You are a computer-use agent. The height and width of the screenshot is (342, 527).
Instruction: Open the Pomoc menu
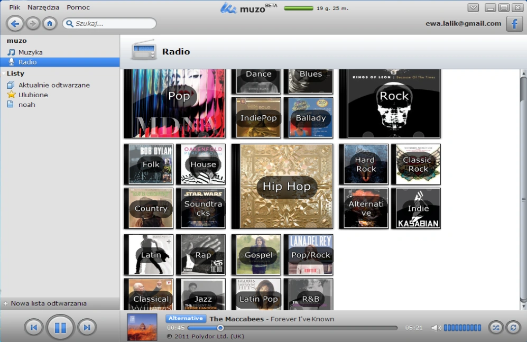click(78, 7)
